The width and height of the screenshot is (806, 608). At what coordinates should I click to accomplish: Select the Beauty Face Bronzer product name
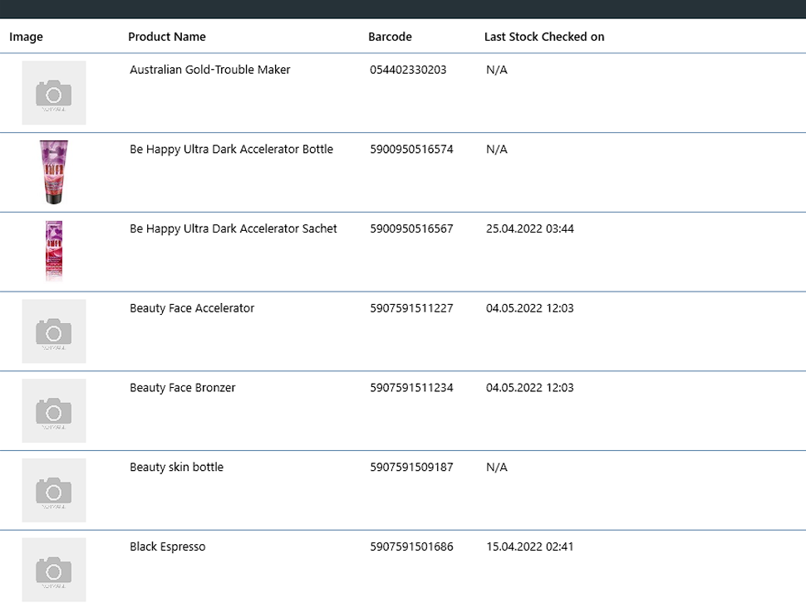click(x=183, y=388)
